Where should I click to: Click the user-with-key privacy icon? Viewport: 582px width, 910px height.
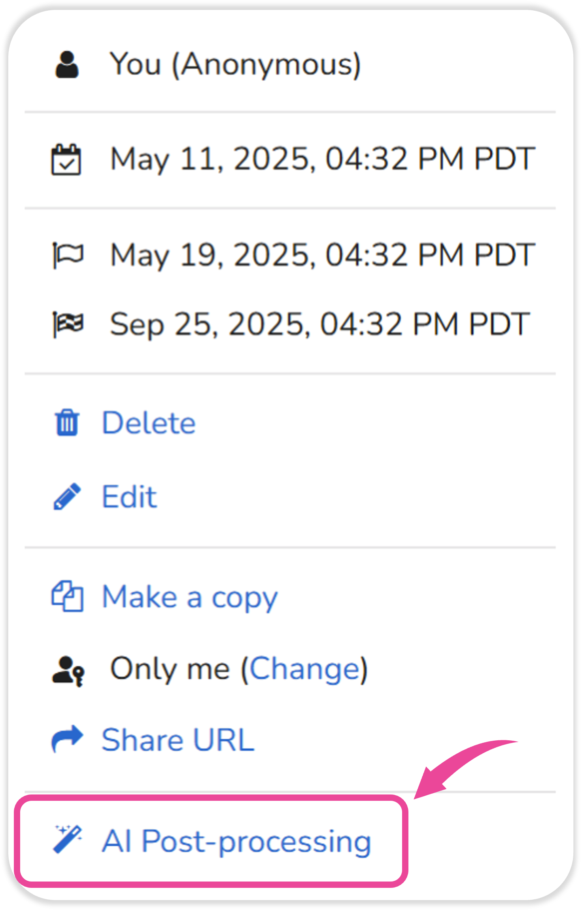pyautogui.click(x=68, y=671)
